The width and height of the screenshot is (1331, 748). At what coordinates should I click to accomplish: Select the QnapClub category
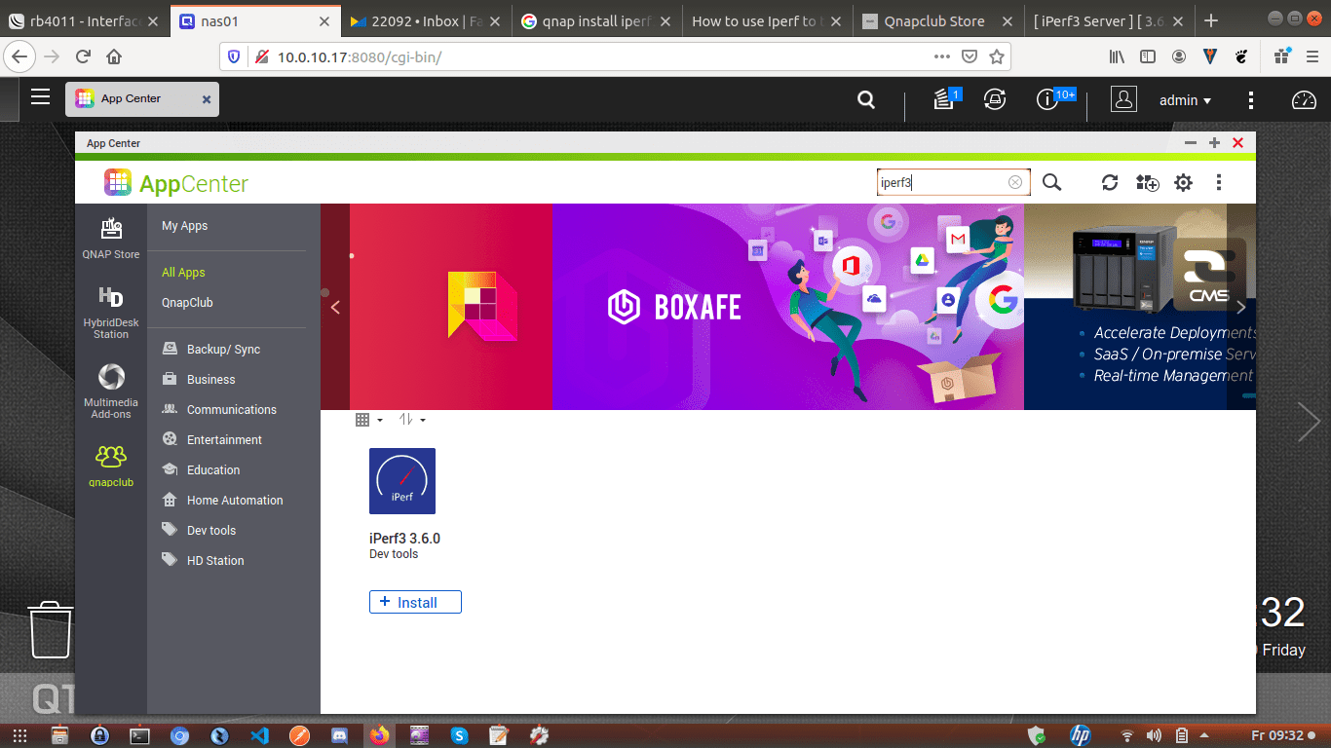click(187, 302)
